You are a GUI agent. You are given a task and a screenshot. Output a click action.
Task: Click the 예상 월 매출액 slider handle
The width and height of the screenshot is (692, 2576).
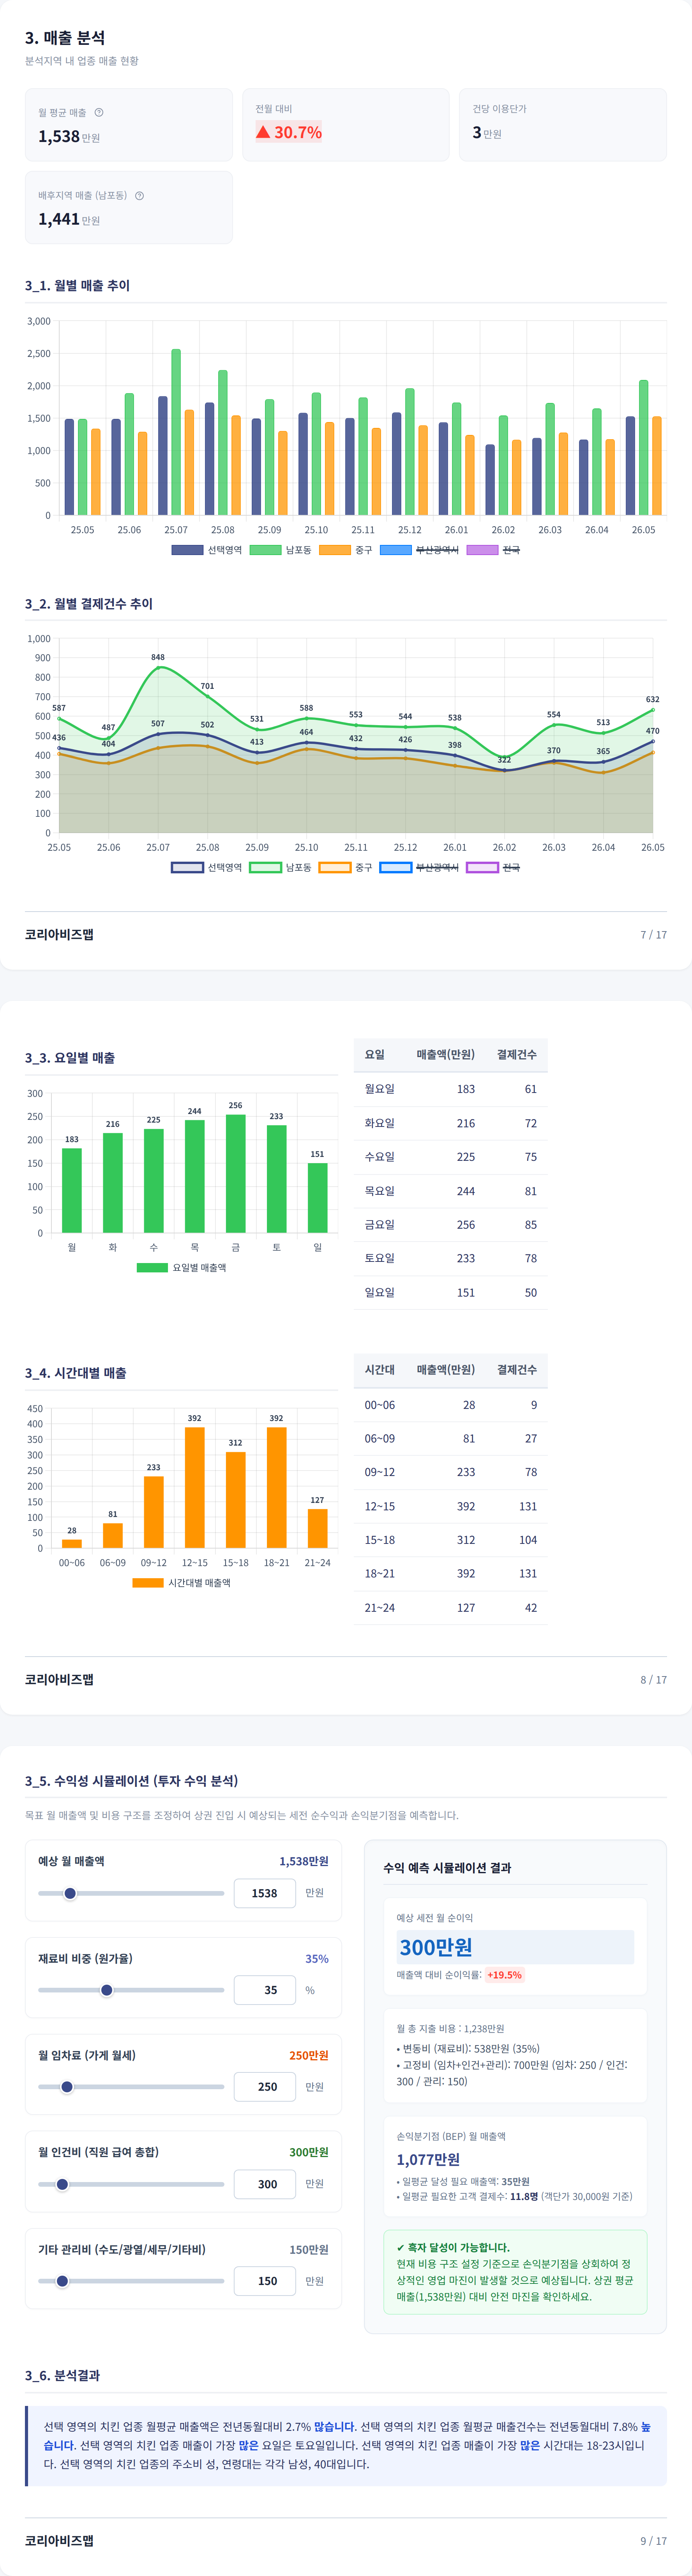[70, 1893]
